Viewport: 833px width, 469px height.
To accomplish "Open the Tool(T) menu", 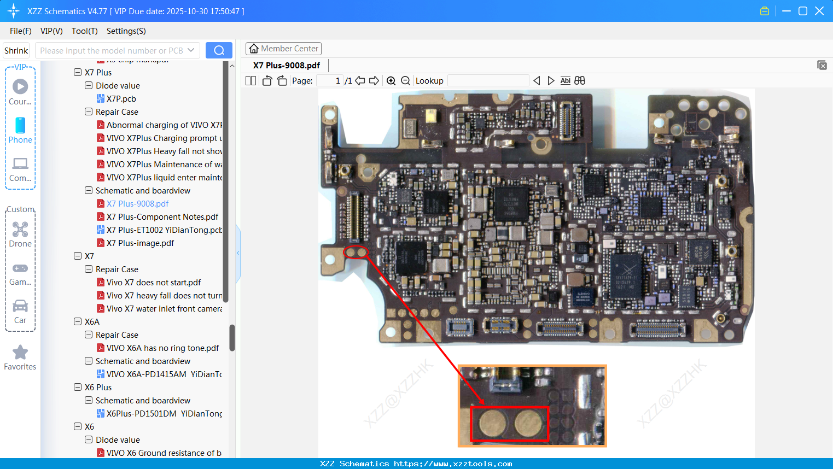I will [85, 31].
